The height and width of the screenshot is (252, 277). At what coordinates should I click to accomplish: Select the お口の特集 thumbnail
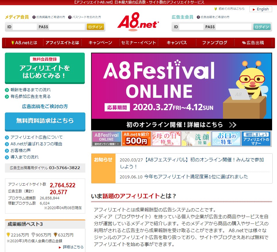pyautogui.click(x=226, y=139)
